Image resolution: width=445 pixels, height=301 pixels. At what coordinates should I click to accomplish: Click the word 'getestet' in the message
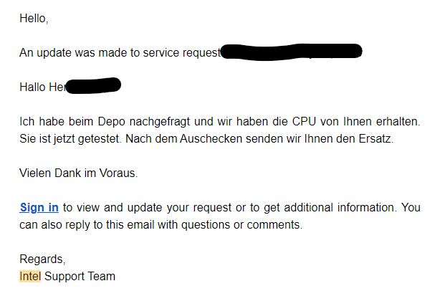pyautogui.click(x=100, y=139)
